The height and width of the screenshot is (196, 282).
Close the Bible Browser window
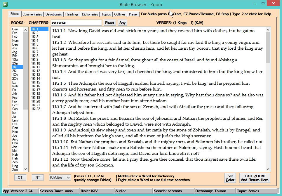pyautogui.click(x=273, y=4)
